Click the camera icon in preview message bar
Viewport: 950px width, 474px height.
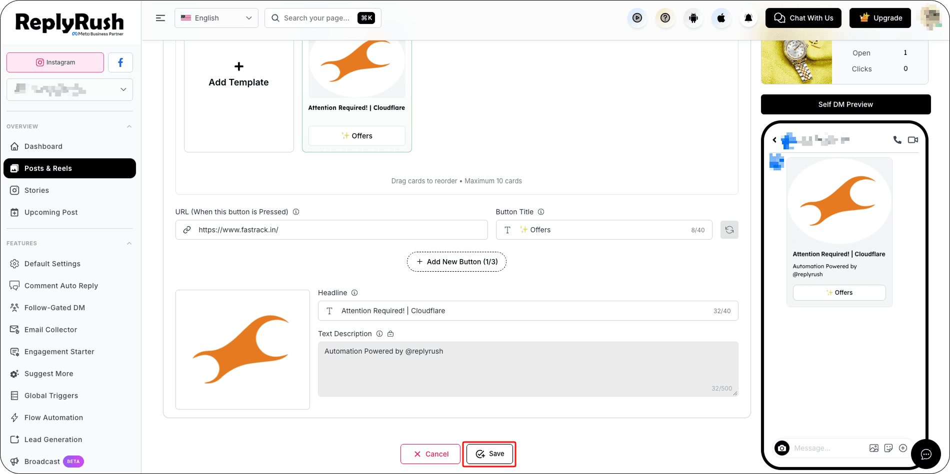coord(782,448)
